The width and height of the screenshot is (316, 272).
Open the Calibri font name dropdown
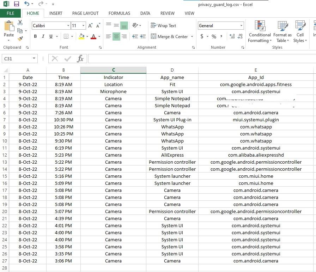pos(68,26)
